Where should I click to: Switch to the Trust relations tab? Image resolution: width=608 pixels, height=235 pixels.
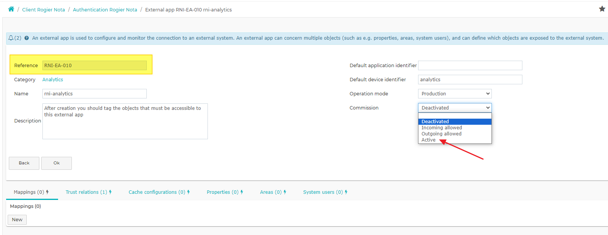click(89, 192)
